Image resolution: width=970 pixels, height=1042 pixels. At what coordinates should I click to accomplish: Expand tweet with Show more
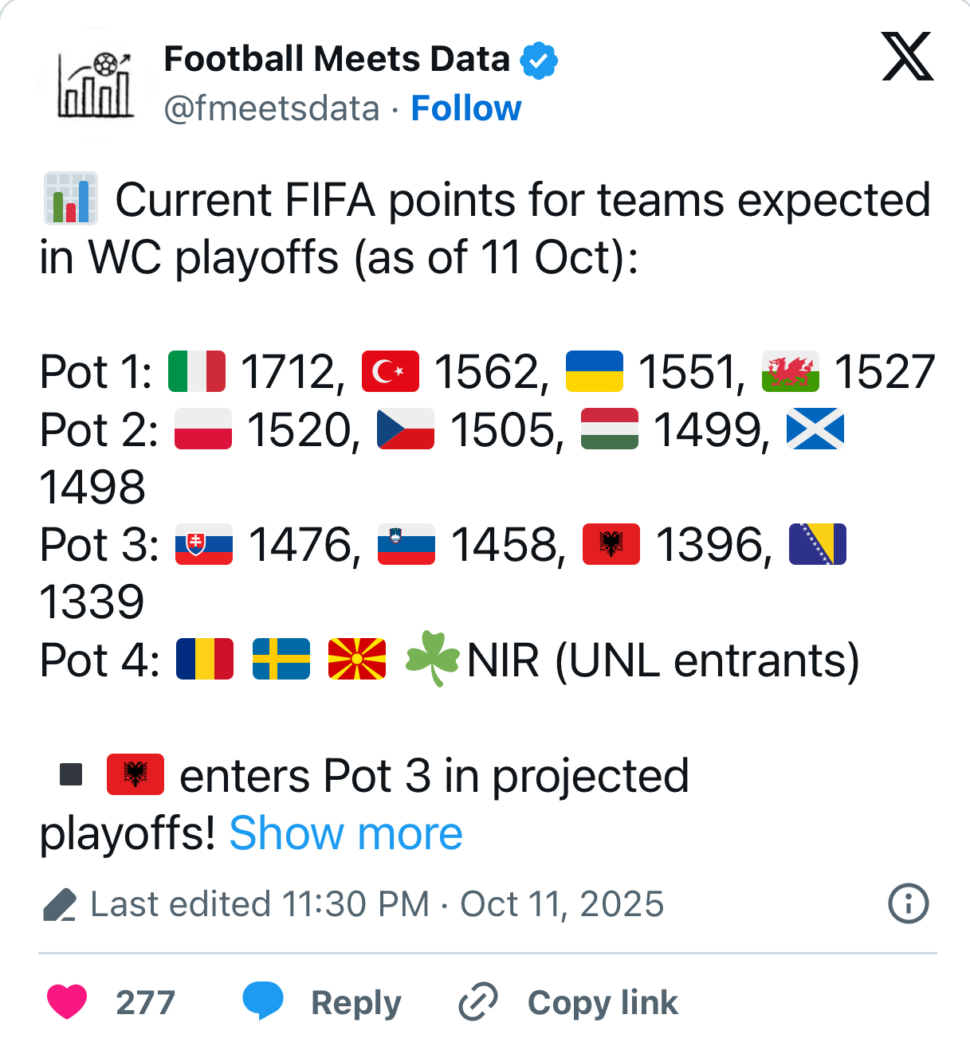345,833
